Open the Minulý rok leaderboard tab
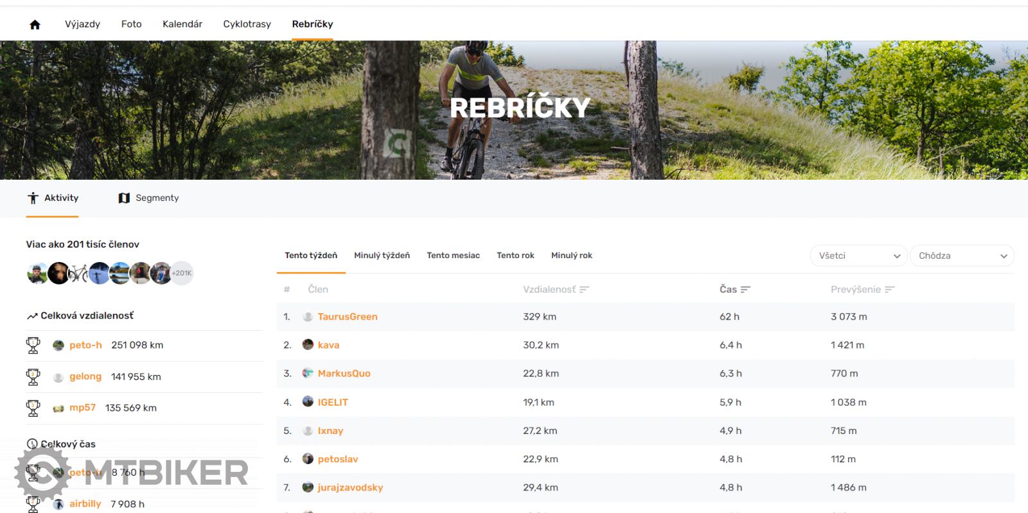Screen dimensions: 1028x513 click(571, 256)
